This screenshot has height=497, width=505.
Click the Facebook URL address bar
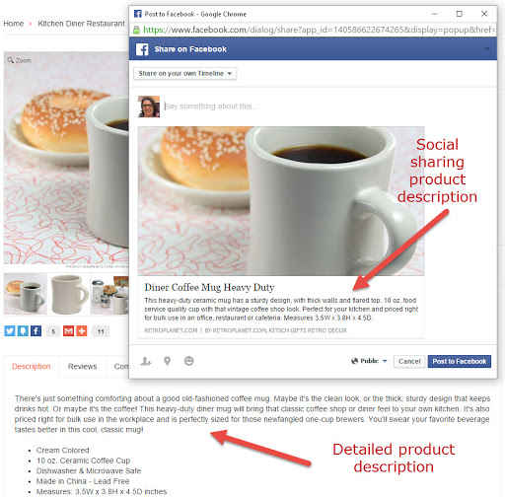(x=319, y=30)
